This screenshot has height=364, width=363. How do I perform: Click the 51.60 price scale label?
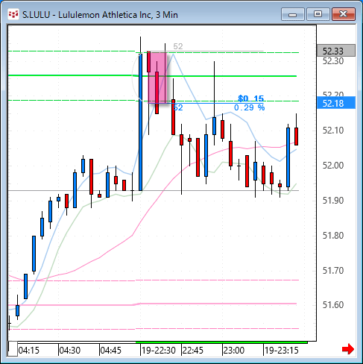point(333,304)
